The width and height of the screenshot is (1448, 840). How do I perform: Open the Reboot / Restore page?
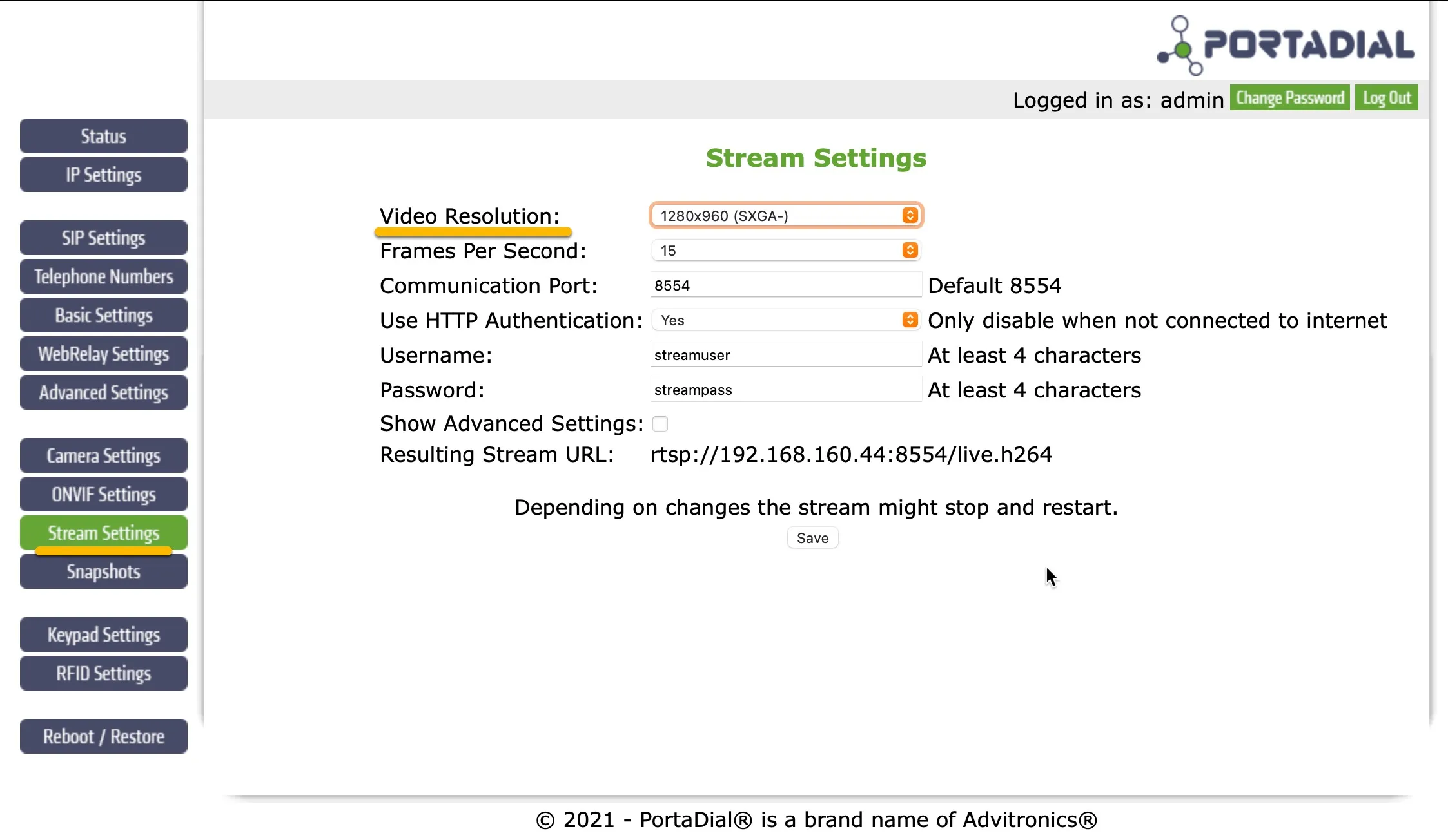[x=104, y=736]
